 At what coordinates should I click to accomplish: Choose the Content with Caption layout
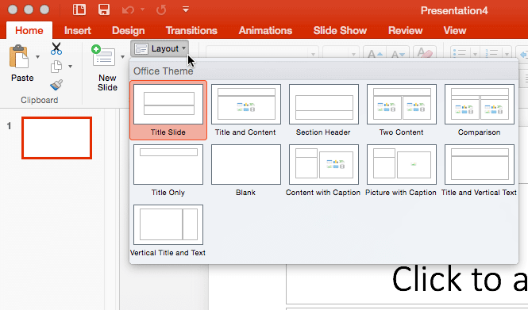324,170
